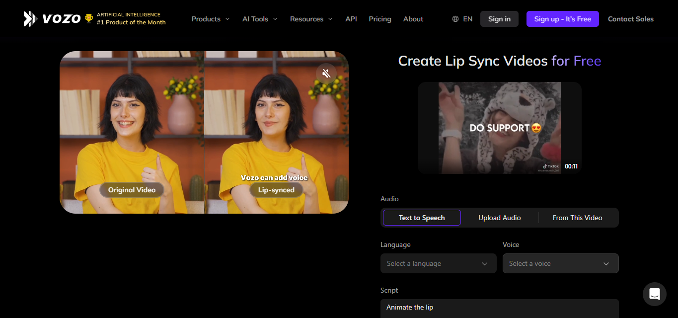
Task: Open the Pricing page
Action: pos(379,18)
